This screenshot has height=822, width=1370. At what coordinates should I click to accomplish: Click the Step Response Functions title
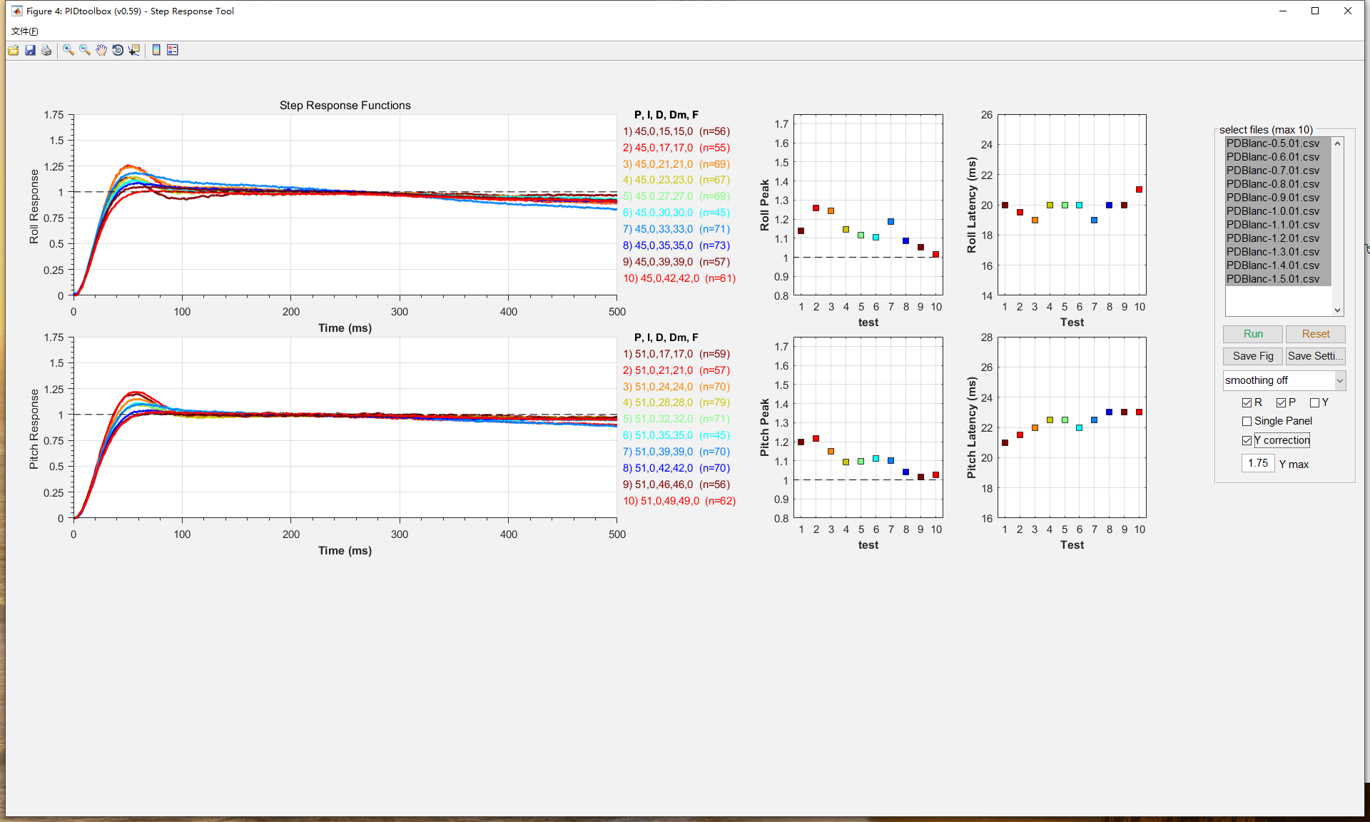coord(345,106)
